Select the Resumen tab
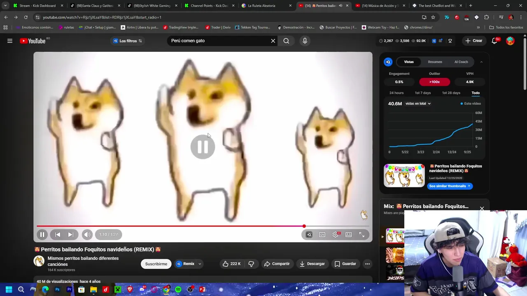 point(435,62)
